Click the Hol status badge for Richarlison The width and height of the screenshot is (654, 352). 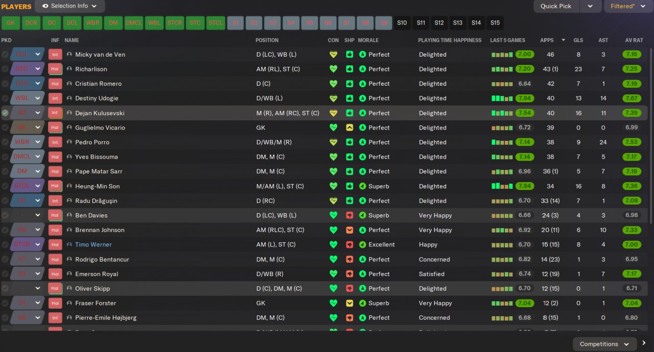(55, 69)
